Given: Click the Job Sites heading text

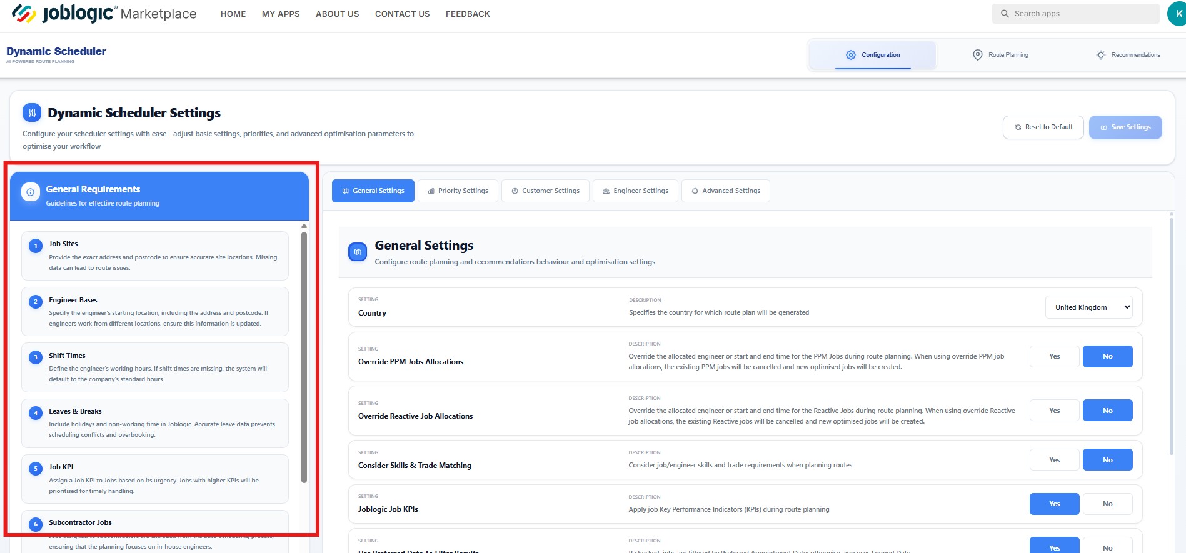Looking at the screenshot, I should pyautogui.click(x=63, y=244).
